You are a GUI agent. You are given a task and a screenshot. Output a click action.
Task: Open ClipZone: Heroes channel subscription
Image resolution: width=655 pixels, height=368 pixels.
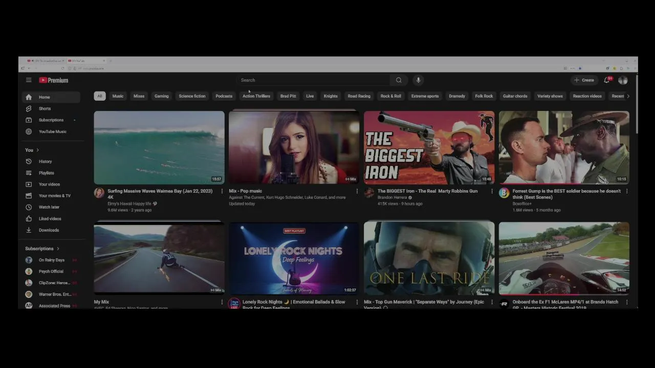[51, 283]
